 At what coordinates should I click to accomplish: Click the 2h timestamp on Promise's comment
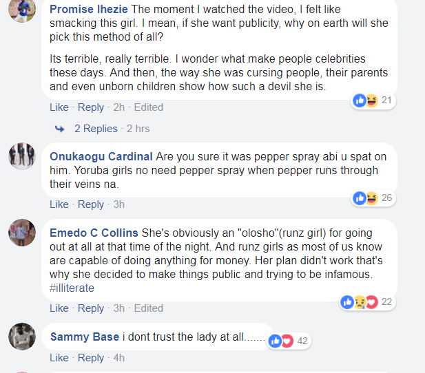(x=118, y=107)
